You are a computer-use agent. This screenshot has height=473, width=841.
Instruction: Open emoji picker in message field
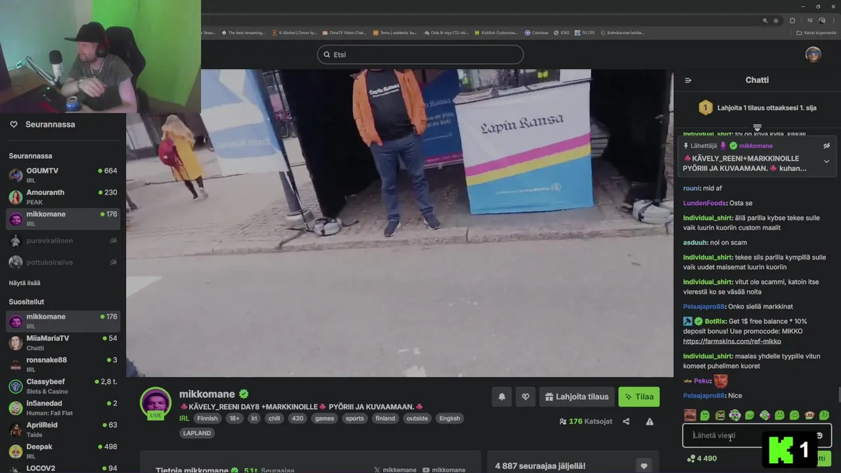pyautogui.click(x=819, y=436)
